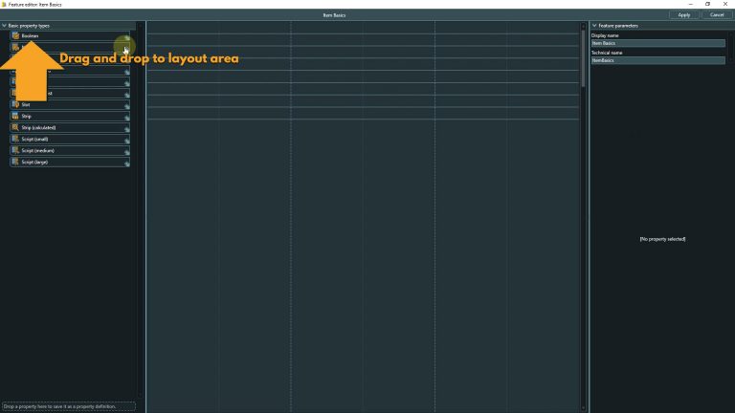Collapse the Basic property types section
The image size is (735, 413).
(4, 26)
